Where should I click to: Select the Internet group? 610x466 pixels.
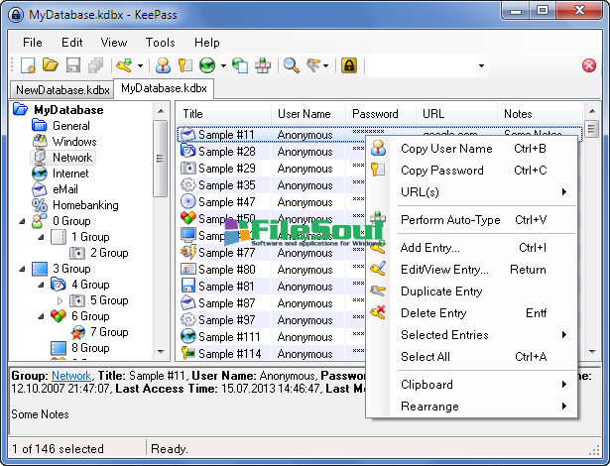tap(70, 174)
